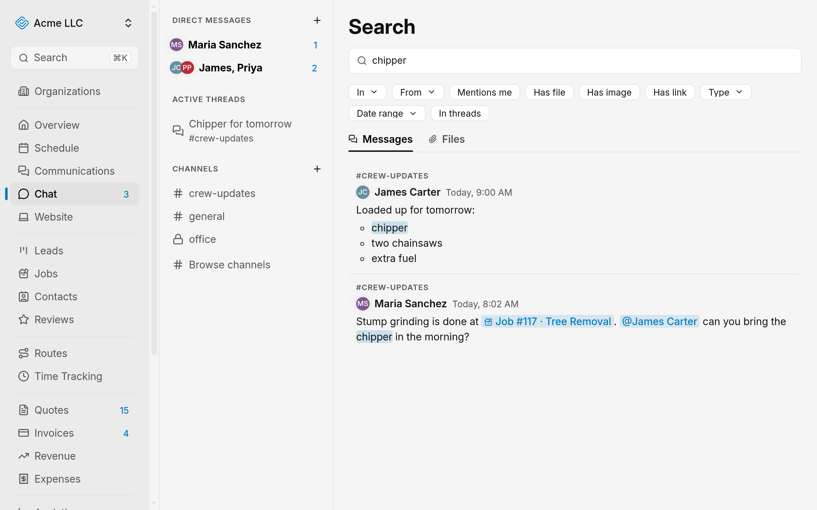Click the sidebar Search field

75,58
